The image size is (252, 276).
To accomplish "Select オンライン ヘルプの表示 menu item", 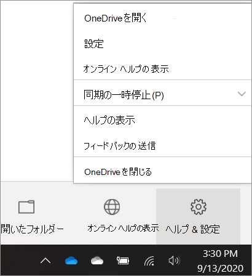I will 163,68.
